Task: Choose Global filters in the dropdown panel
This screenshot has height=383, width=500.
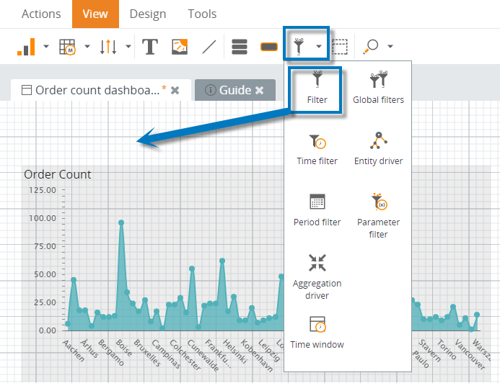Action: click(378, 88)
